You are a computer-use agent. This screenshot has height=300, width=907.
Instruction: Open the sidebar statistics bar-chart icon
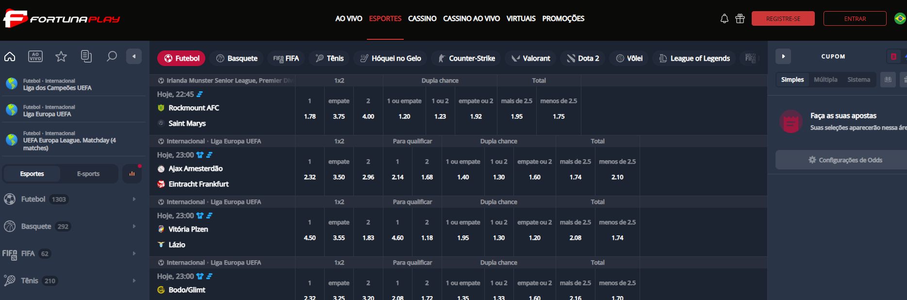point(132,174)
